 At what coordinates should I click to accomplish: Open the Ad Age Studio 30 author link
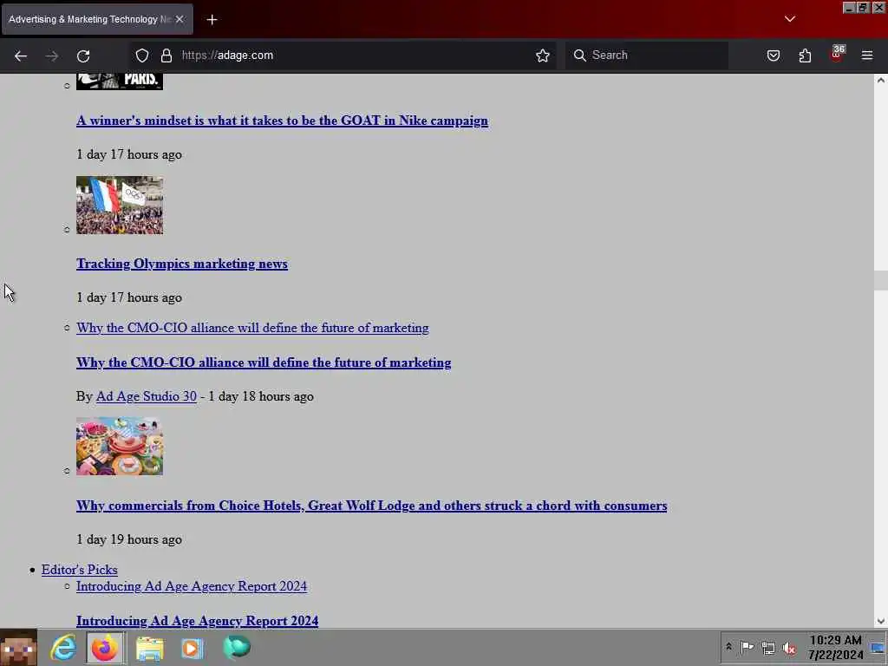point(146,396)
